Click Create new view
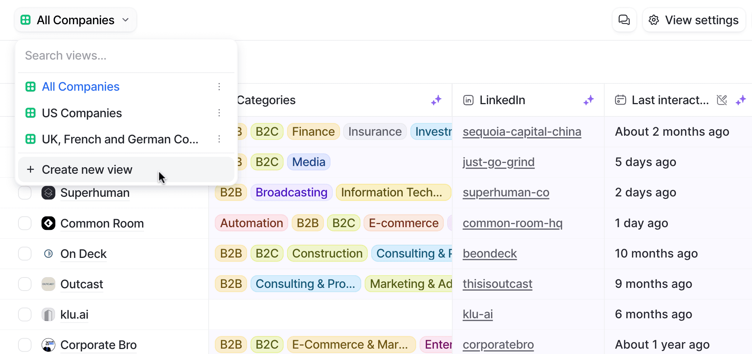Screen dimensions: 752x354 pyautogui.click(x=87, y=170)
